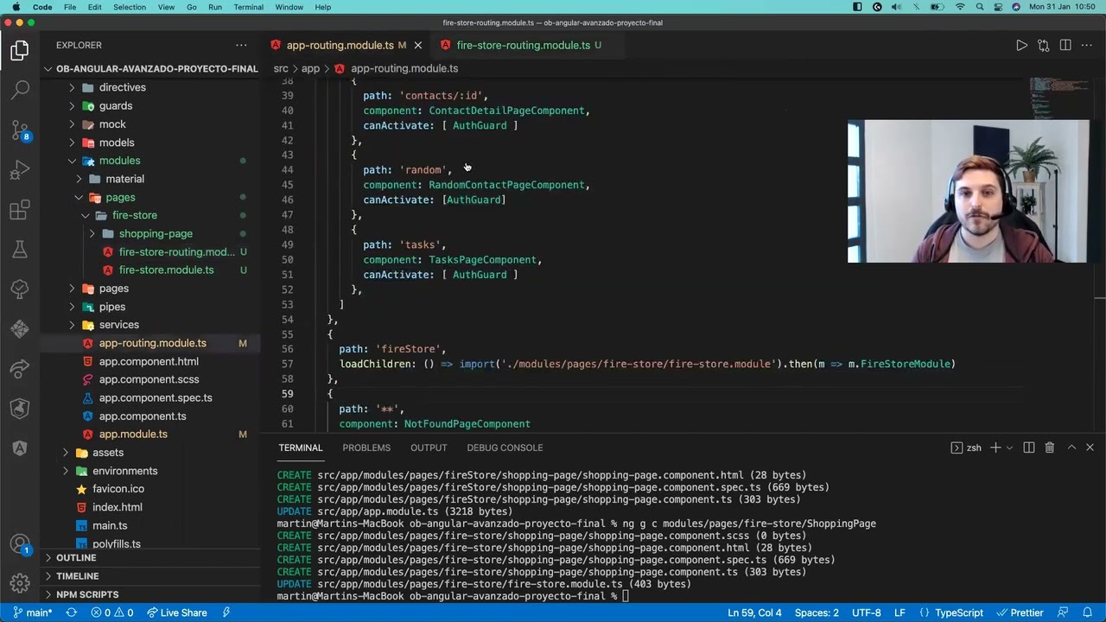Maximize the panel size with chevron up

tap(1071, 447)
